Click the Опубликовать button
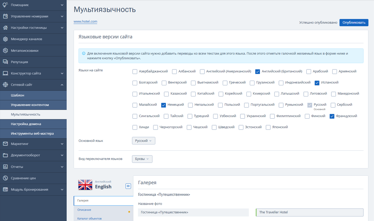The width and height of the screenshot is (374, 221). point(354,23)
